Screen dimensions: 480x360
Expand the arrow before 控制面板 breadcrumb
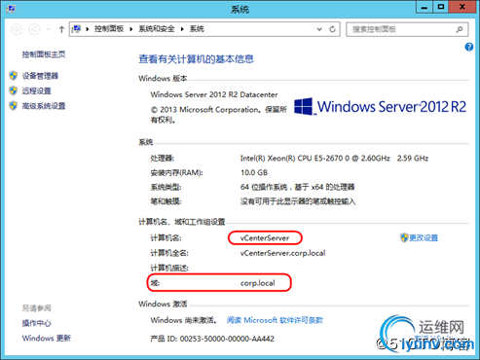click(x=88, y=29)
